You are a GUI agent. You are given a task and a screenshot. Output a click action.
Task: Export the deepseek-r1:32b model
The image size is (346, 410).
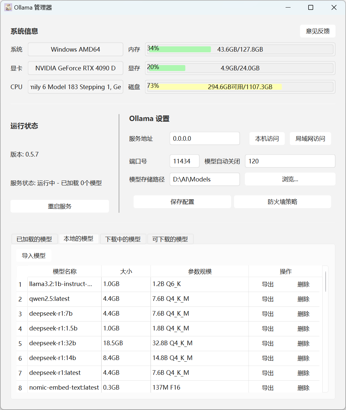point(268,343)
